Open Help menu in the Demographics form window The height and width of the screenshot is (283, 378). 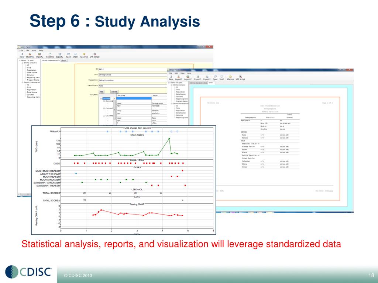[x=41, y=50]
